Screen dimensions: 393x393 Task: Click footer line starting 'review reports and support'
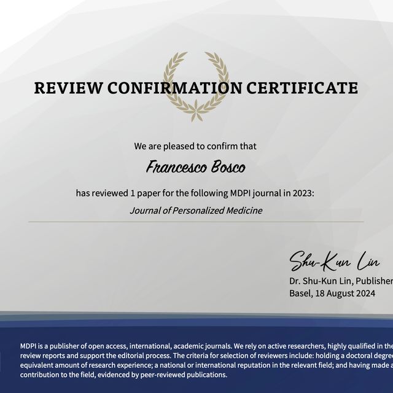pyautogui.click(x=206, y=356)
